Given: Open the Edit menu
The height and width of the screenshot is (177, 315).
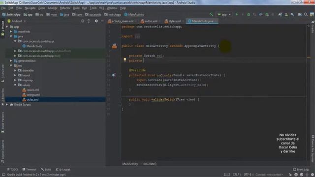Looking at the screenshot, I should pos(11,8).
